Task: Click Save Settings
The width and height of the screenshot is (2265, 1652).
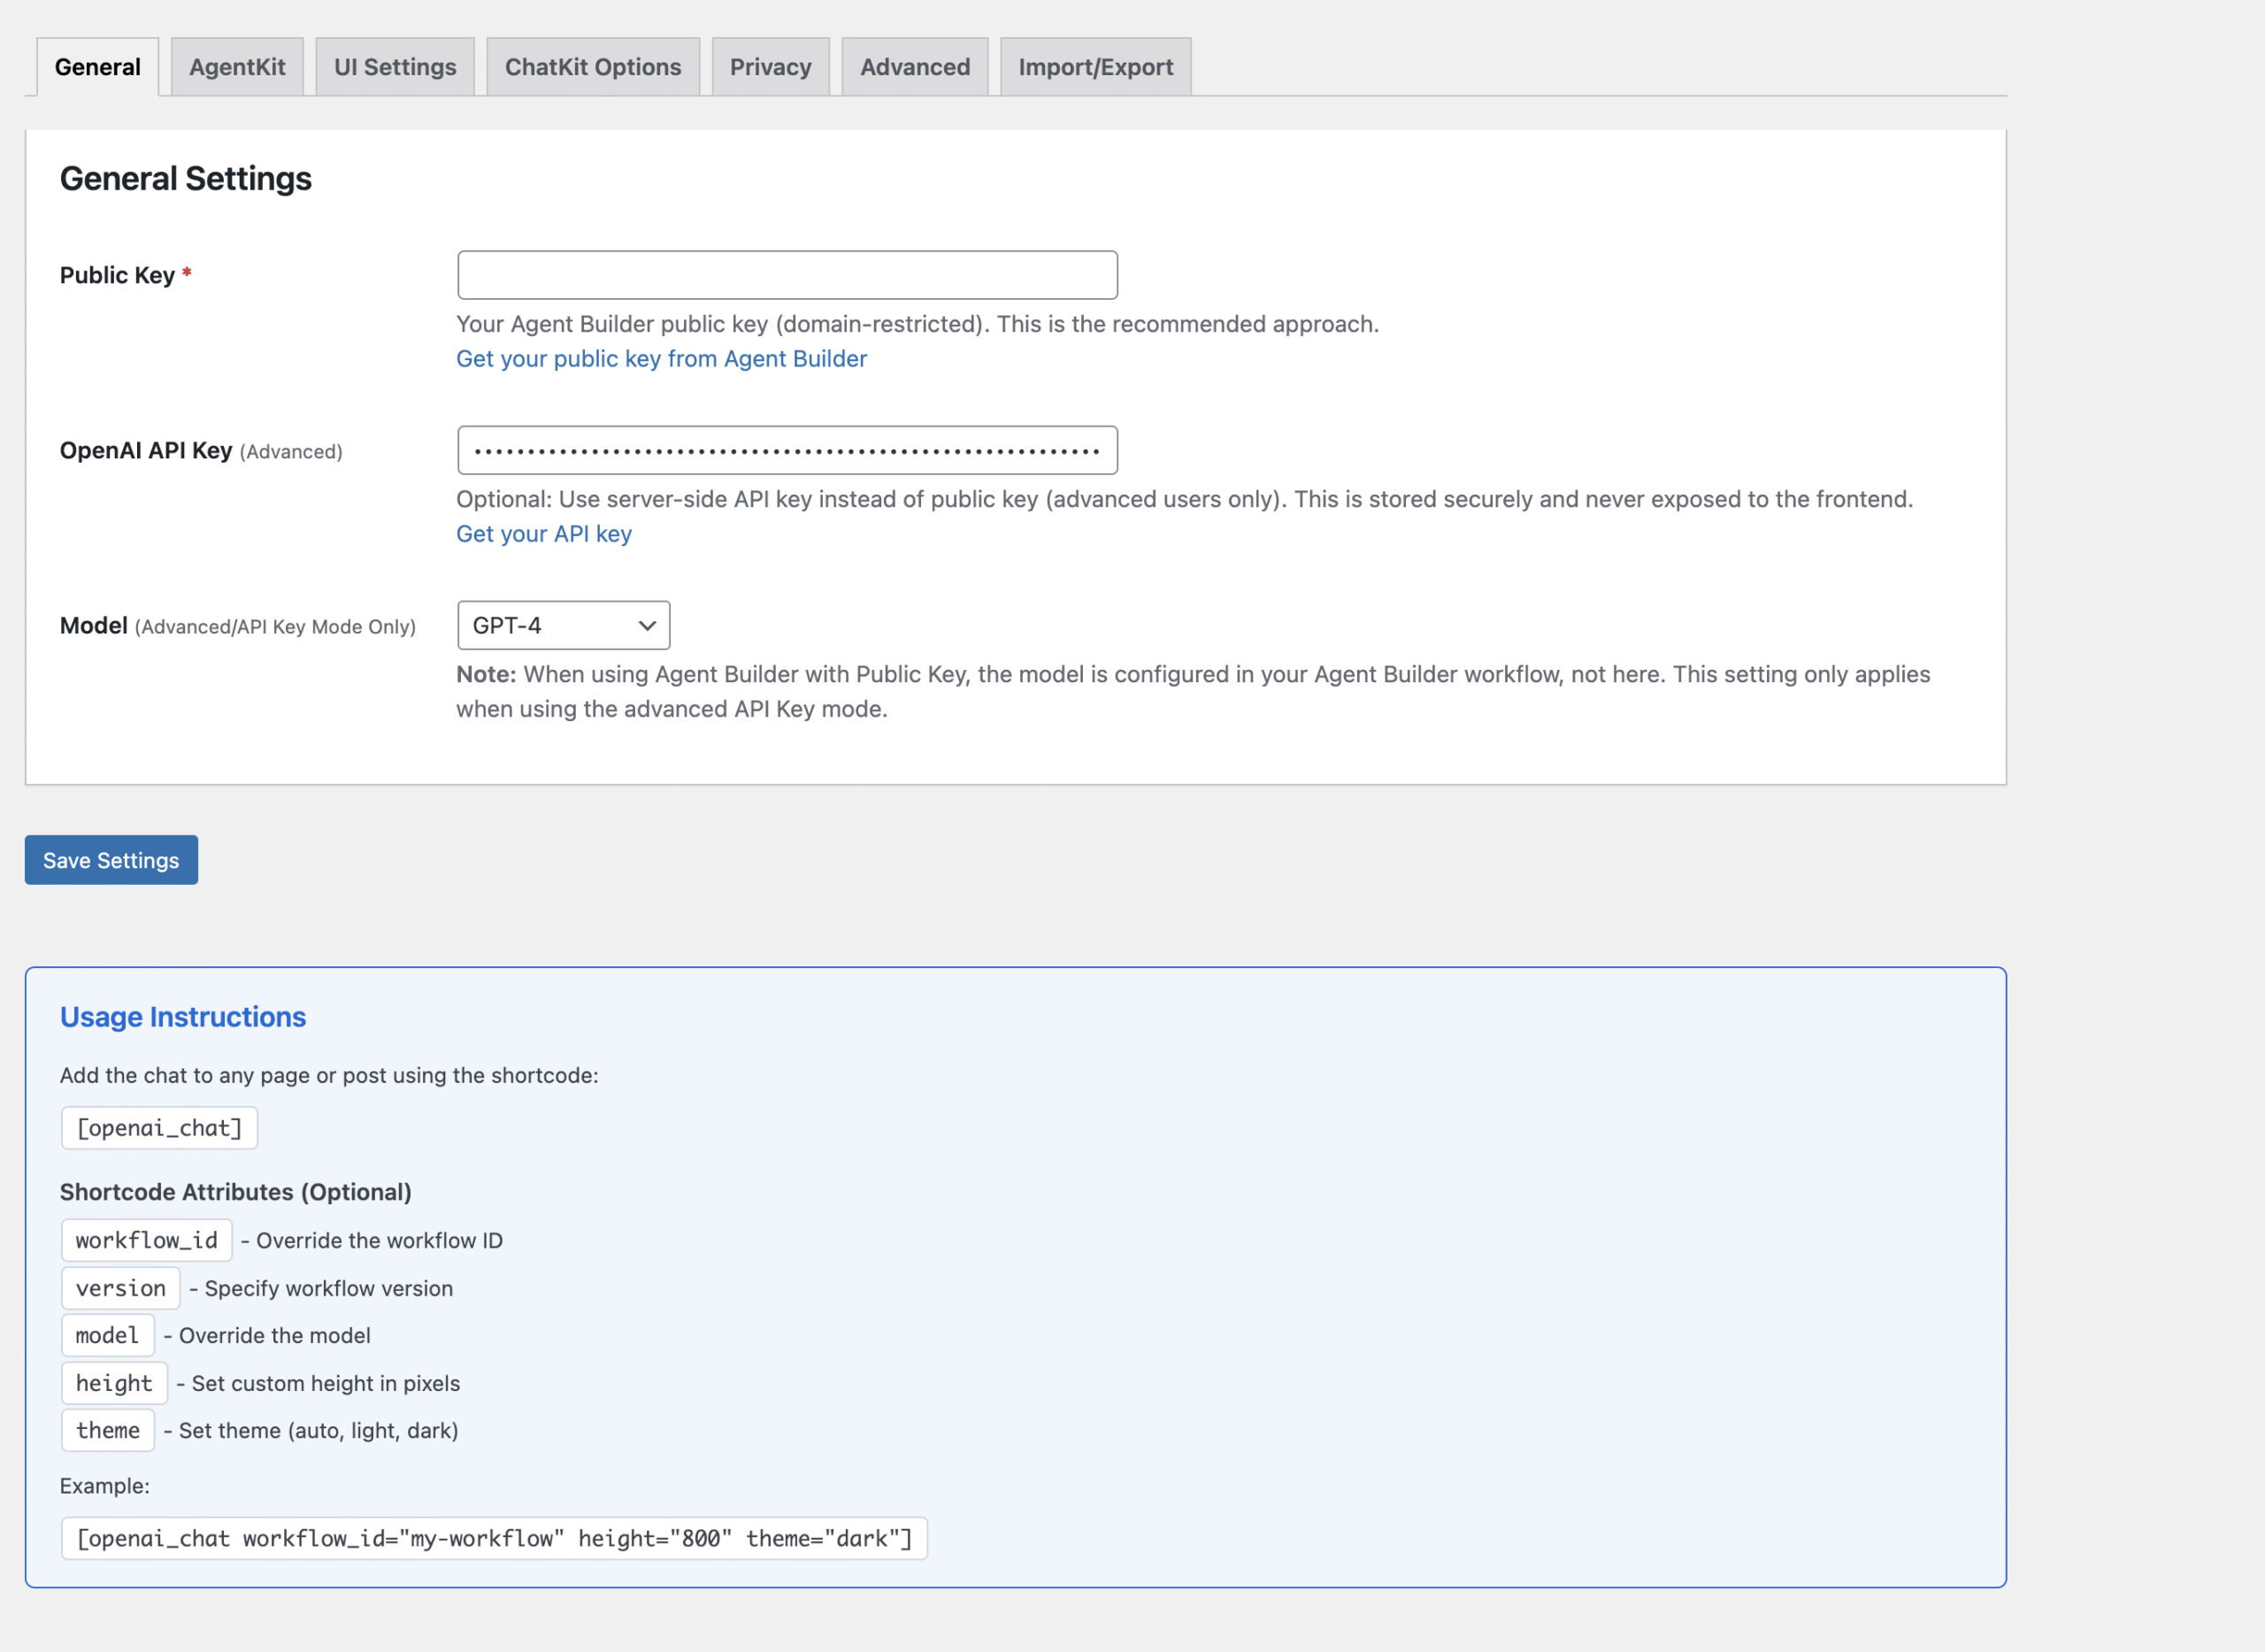Action: tap(110, 860)
